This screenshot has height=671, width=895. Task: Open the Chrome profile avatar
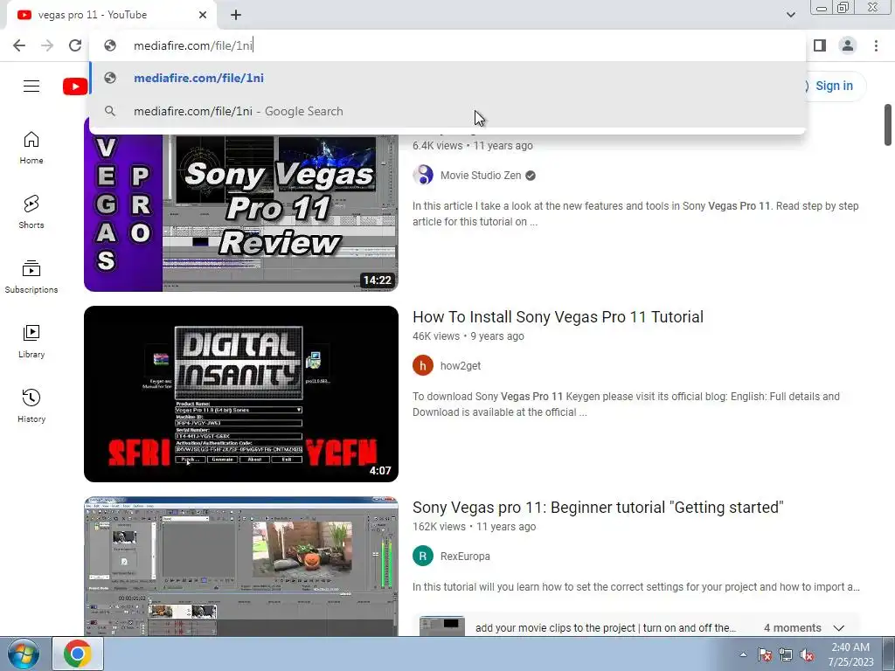(848, 45)
